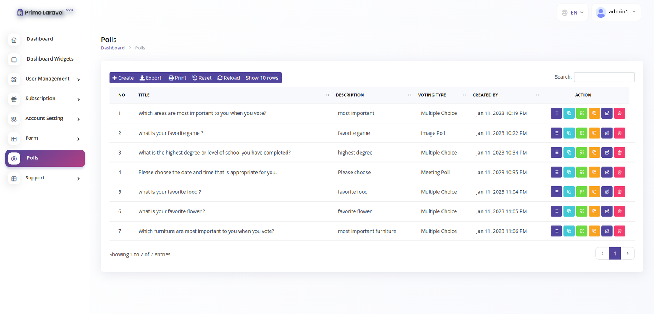The height and width of the screenshot is (314, 654).
Task: Click the cyan copy icon for poll 5
Action: [569, 192]
